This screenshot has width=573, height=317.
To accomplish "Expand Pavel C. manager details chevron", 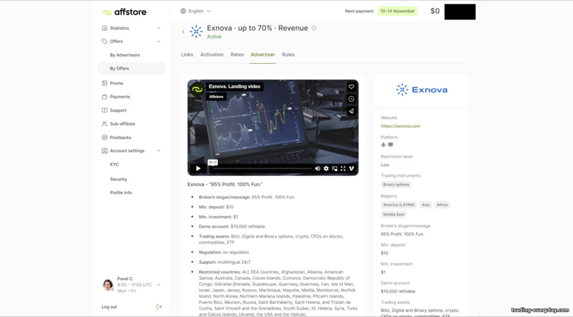I will coord(159,285).
